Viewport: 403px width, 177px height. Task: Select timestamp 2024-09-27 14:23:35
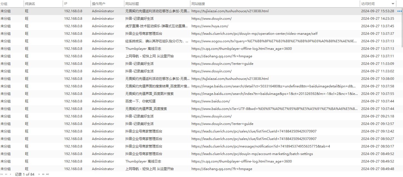(378, 19)
